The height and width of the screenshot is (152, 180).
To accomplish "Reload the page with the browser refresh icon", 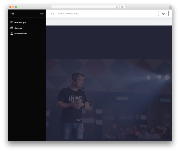I will 117,7.
